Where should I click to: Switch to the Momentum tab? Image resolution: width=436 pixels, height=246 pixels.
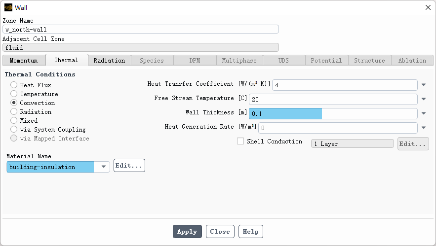24,61
